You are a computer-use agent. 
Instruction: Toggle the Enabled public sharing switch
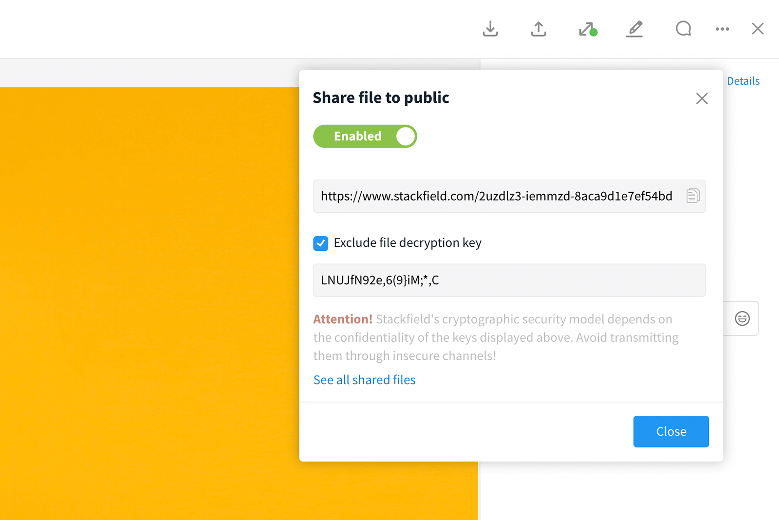coord(365,136)
